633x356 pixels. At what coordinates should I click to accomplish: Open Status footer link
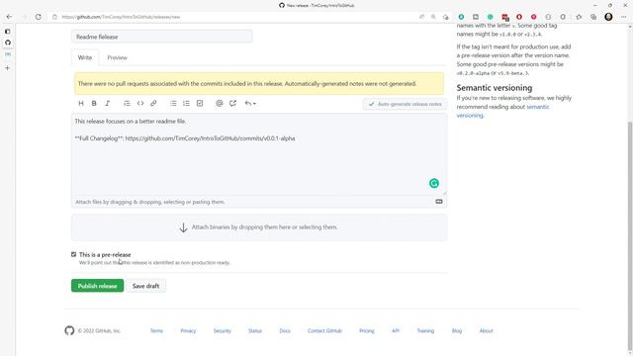click(255, 330)
